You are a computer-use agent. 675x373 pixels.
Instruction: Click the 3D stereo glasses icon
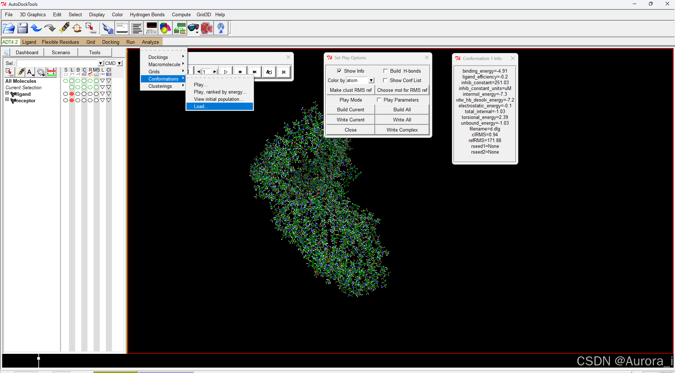coord(193,28)
